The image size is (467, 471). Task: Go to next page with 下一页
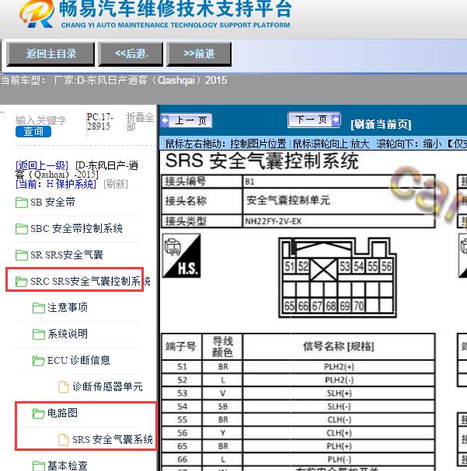tap(314, 119)
